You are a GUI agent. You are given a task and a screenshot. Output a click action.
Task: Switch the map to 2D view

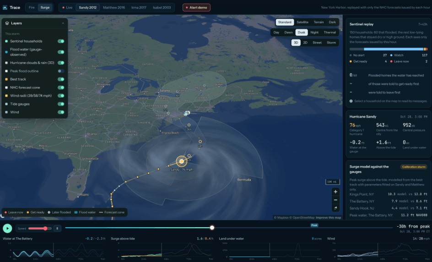pyautogui.click(x=305, y=43)
